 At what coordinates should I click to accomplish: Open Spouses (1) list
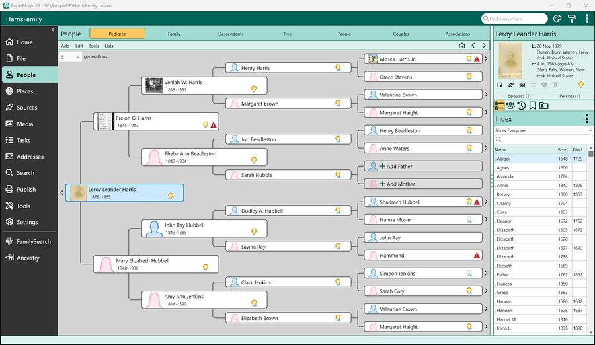(519, 96)
